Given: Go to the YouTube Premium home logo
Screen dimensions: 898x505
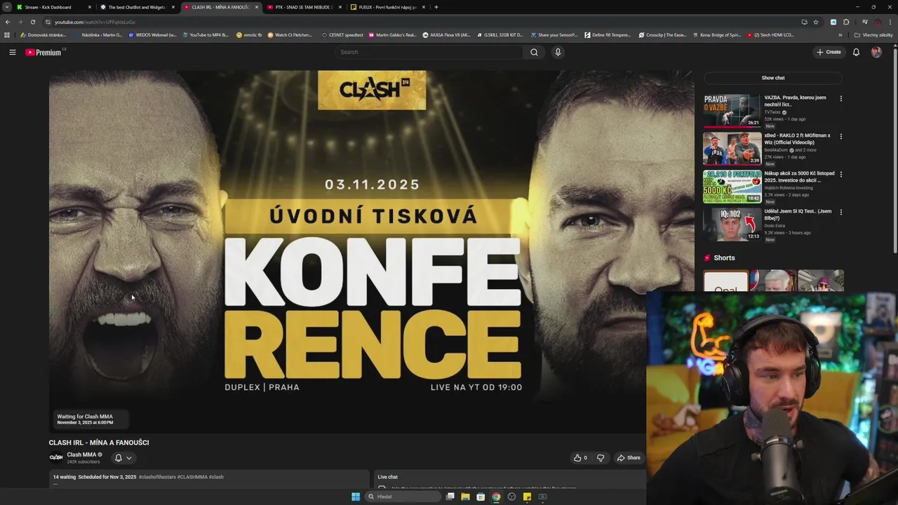Looking at the screenshot, I should pos(45,52).
